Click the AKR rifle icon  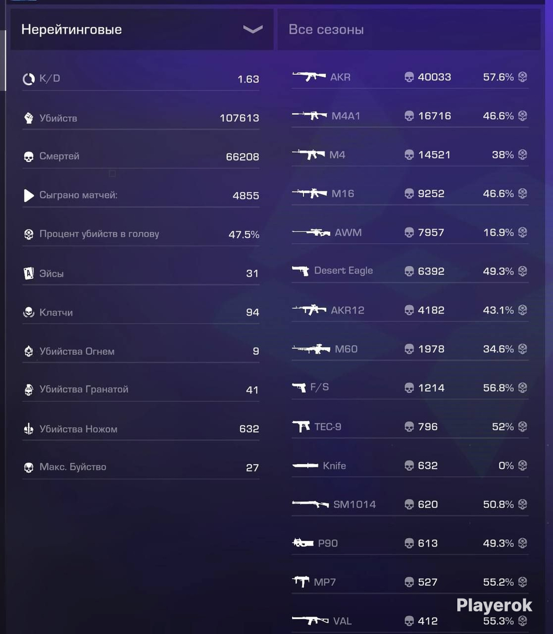click(309, 76)
